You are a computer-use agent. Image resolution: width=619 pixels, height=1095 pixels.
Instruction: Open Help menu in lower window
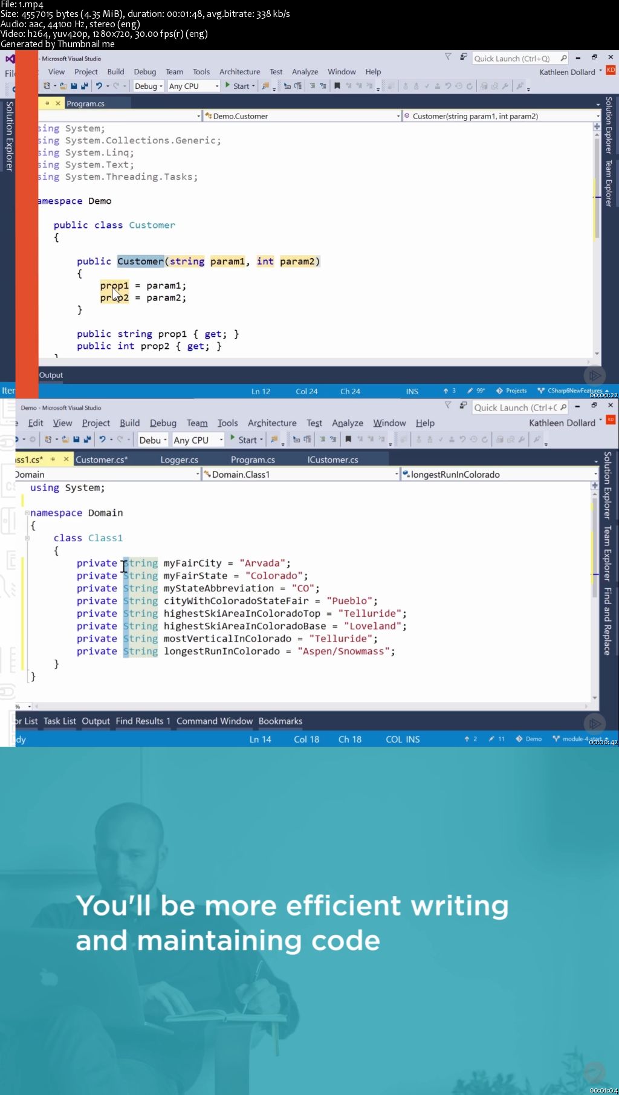point(425,423)
